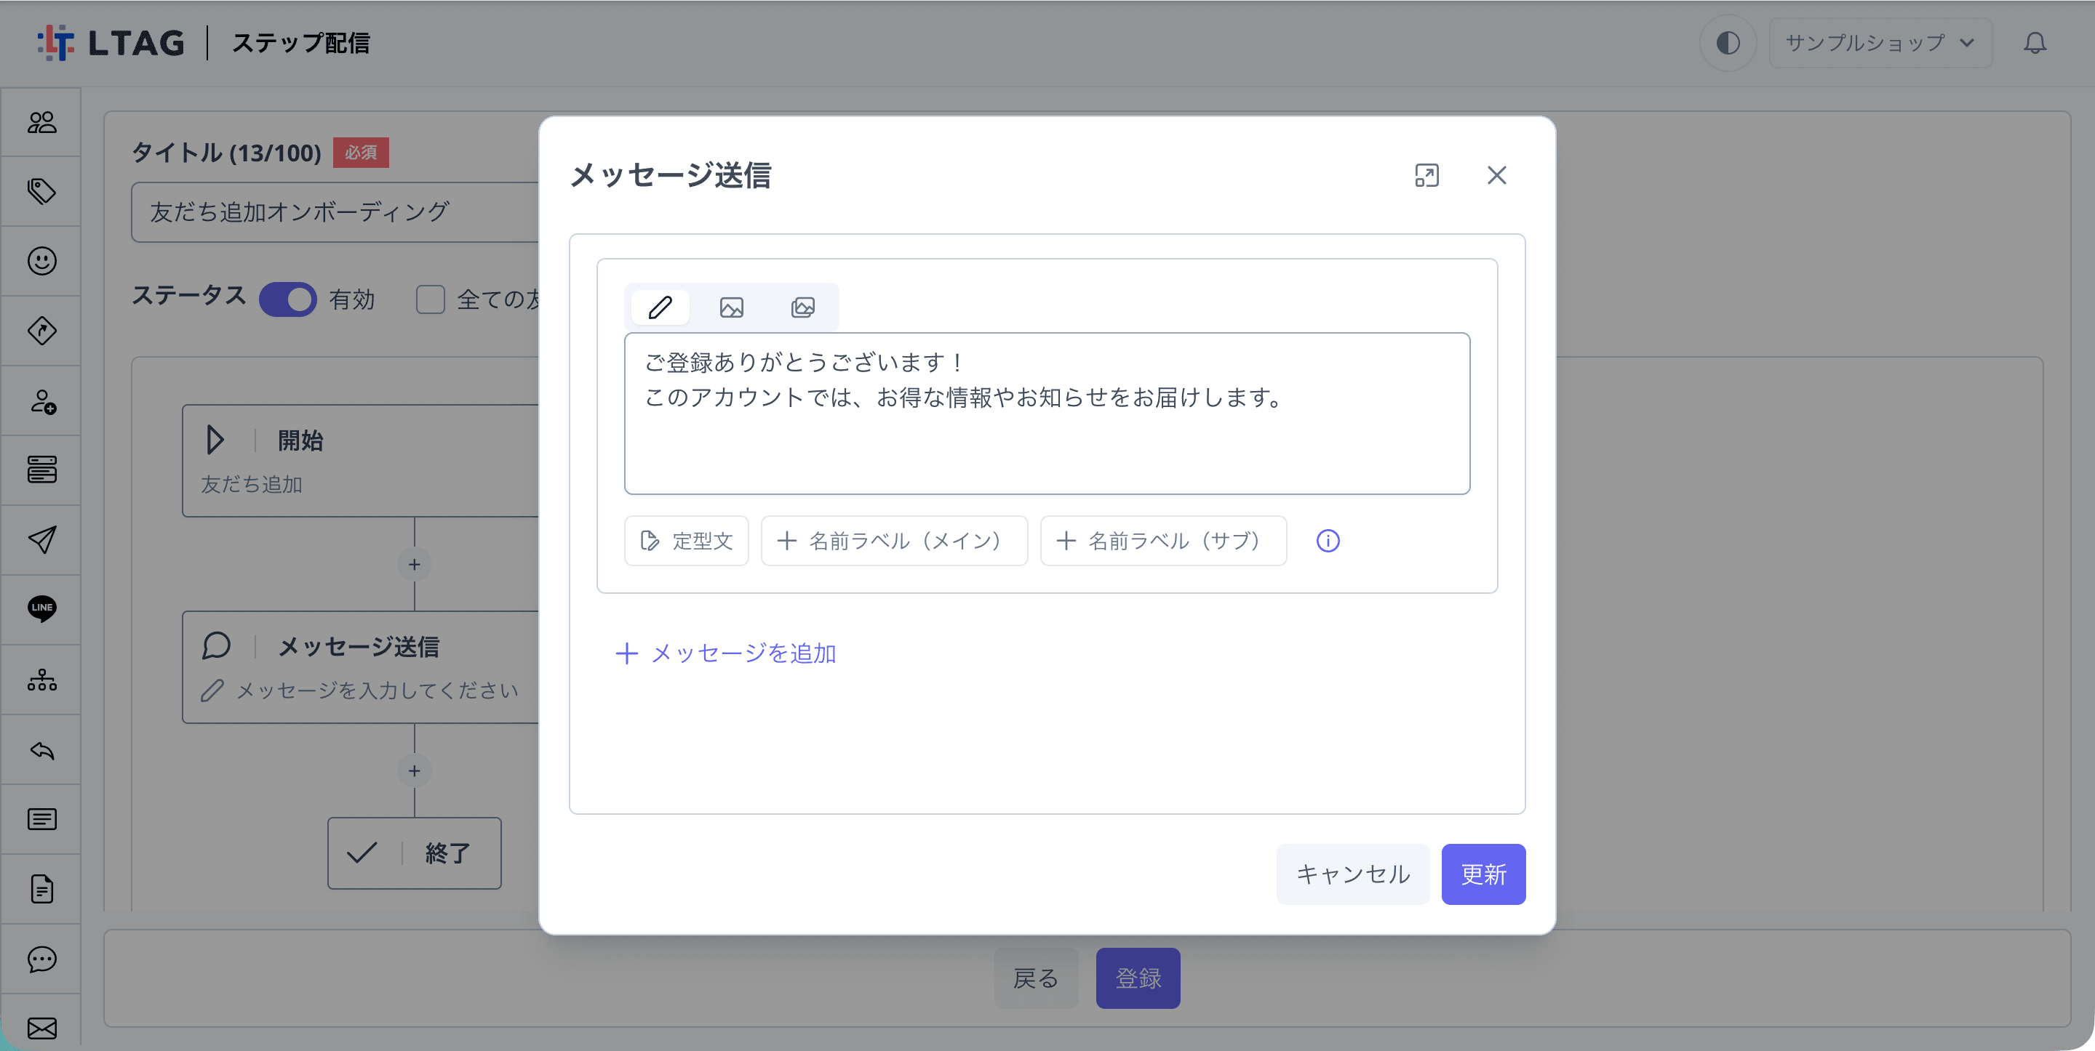Click the envelope mail sidebar icon

click(41, 1028)
